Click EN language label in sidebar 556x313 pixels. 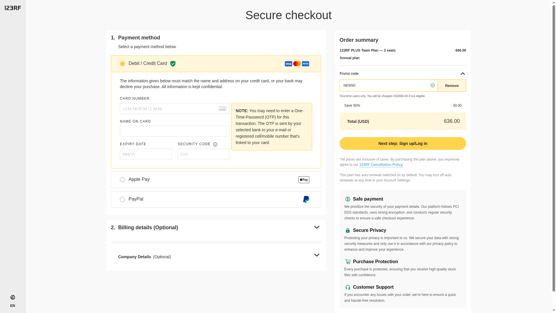pos(12,306)
